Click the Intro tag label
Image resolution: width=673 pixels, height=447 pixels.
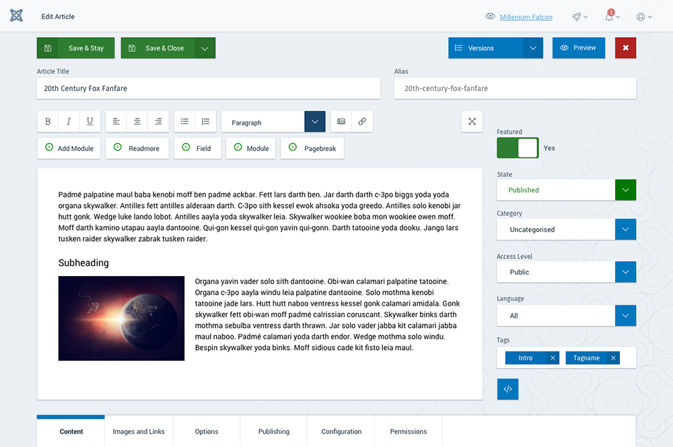pos(526,358)
